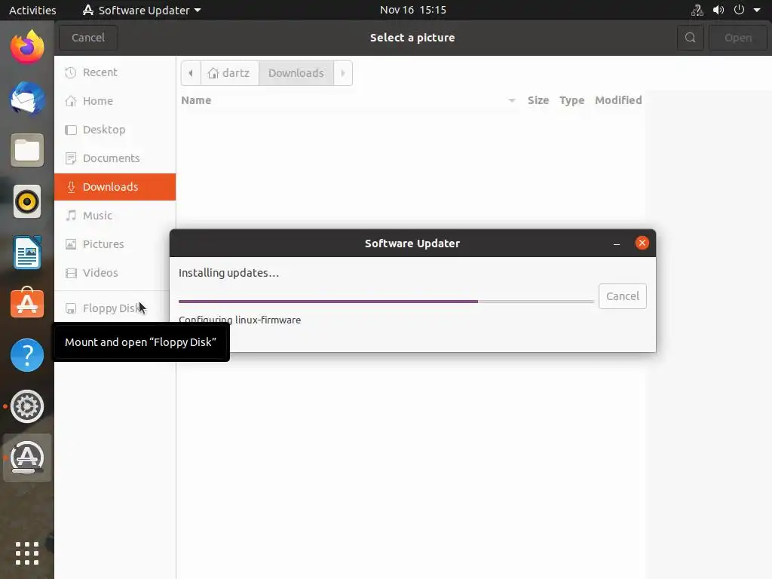Click the search icon in file chooser
Image resolution: width=772 pixels, height=579 pixels.
691,38
